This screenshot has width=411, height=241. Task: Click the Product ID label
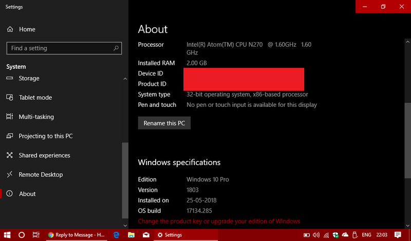pos(152,84)
